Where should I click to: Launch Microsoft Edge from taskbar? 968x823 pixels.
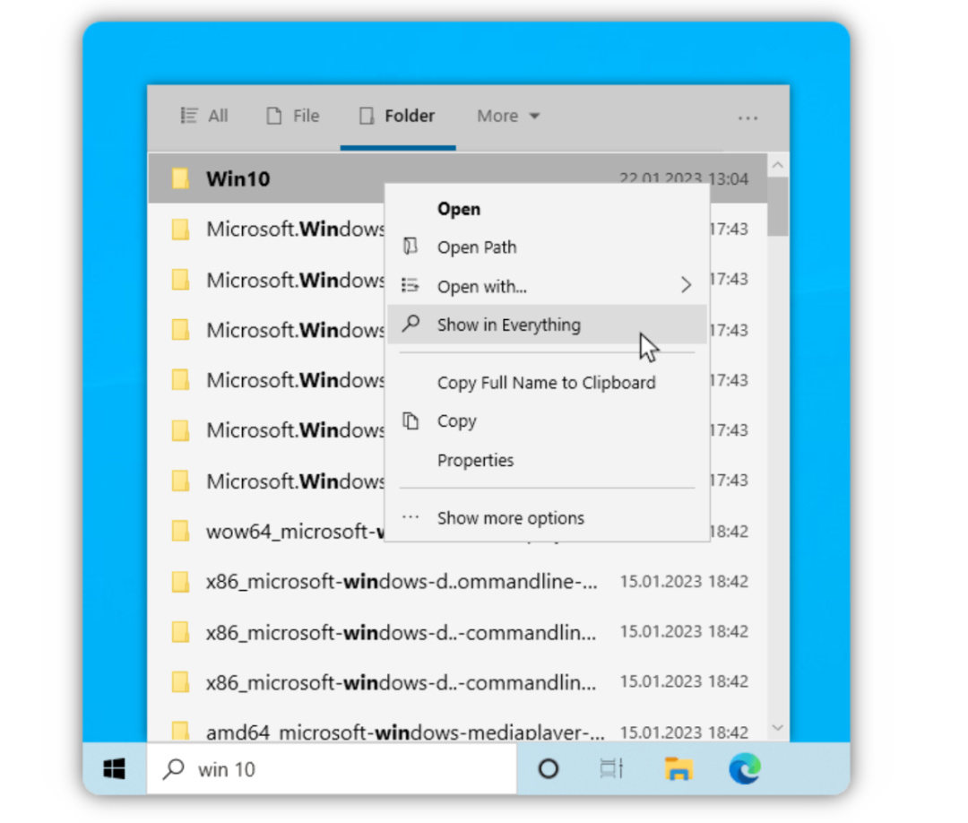[745, 769]
